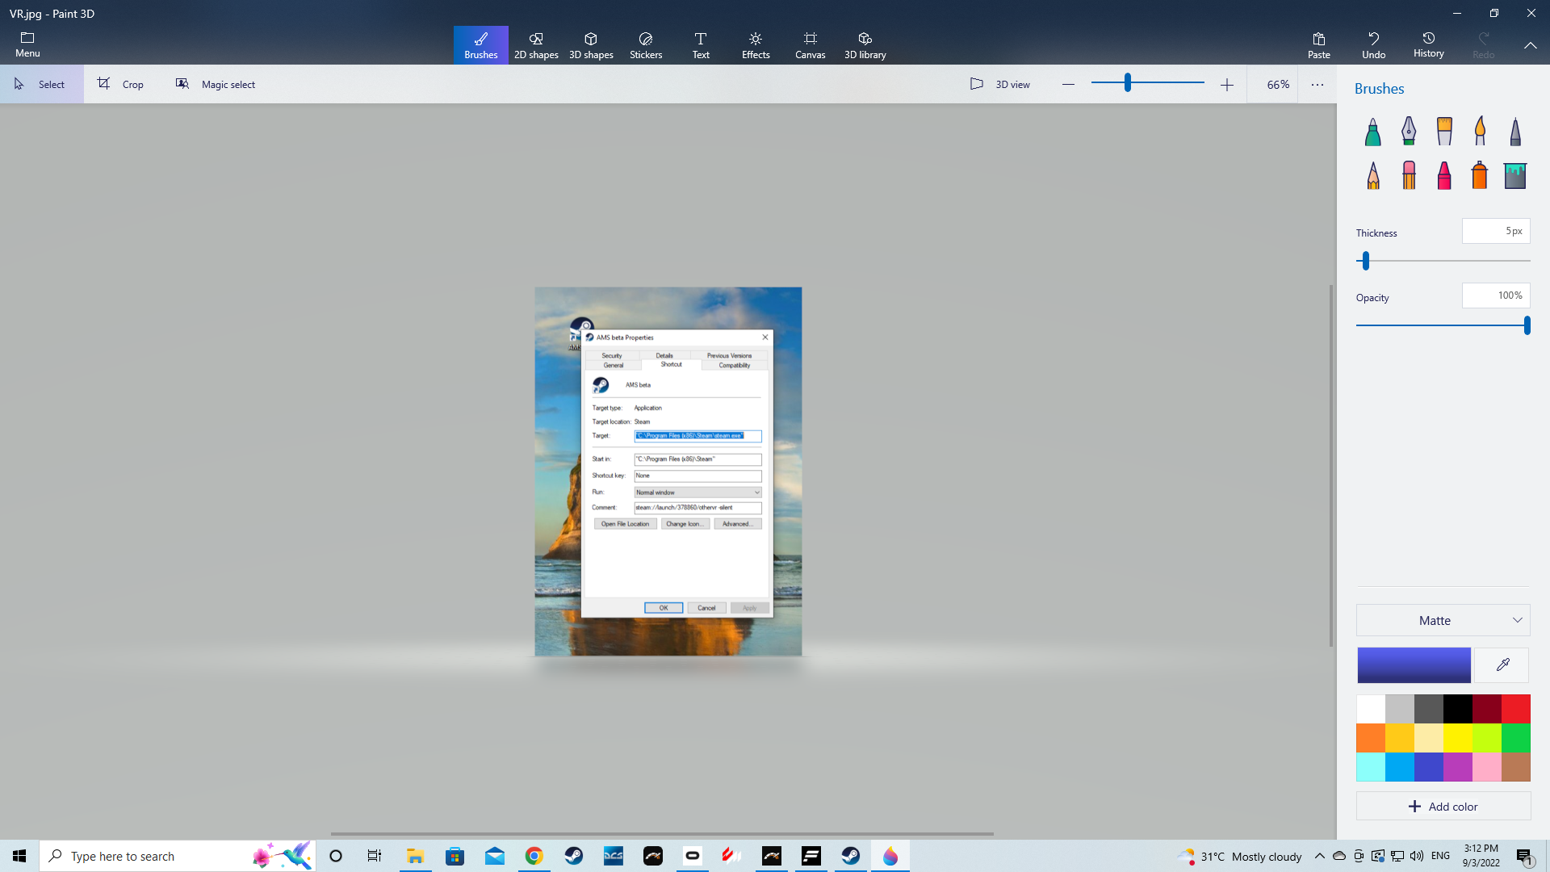
Task: Click OK to confirm AMS beta Properties
Action: (664, 607)
